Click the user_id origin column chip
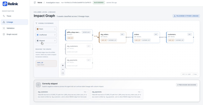 tap(46, 63)
